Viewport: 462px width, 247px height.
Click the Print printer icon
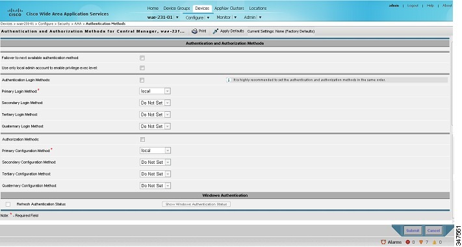click(194, 31)
